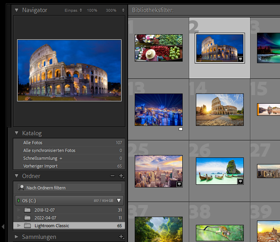The image size is (280, 242).
Task: Click the folder search magnifier icon
Action: [21, 188]
